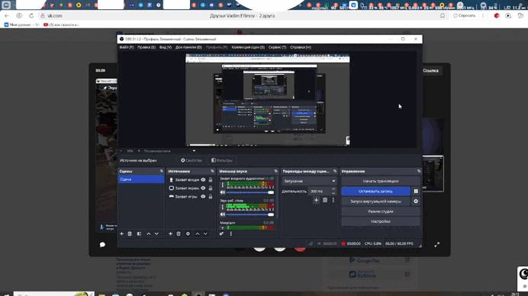Open the Вид menu in OBS
This screenshot has height=296, width=528.
point(166,47)
